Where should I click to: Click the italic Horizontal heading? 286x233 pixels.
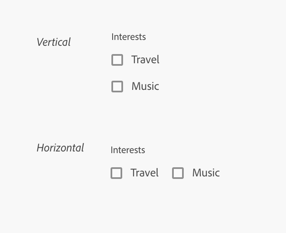click(x=60, y=148)
